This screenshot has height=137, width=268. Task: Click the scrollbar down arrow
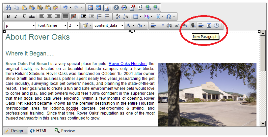[x=263, y=123]
